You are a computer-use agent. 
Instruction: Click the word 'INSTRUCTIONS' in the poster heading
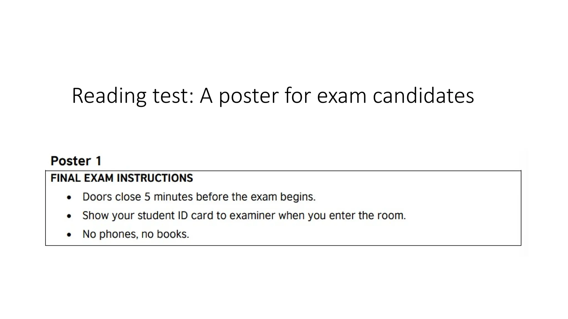[155, 178]
